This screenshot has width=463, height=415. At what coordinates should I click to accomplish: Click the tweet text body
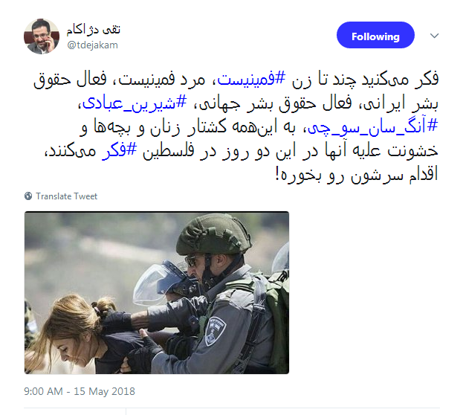(236, 127)
